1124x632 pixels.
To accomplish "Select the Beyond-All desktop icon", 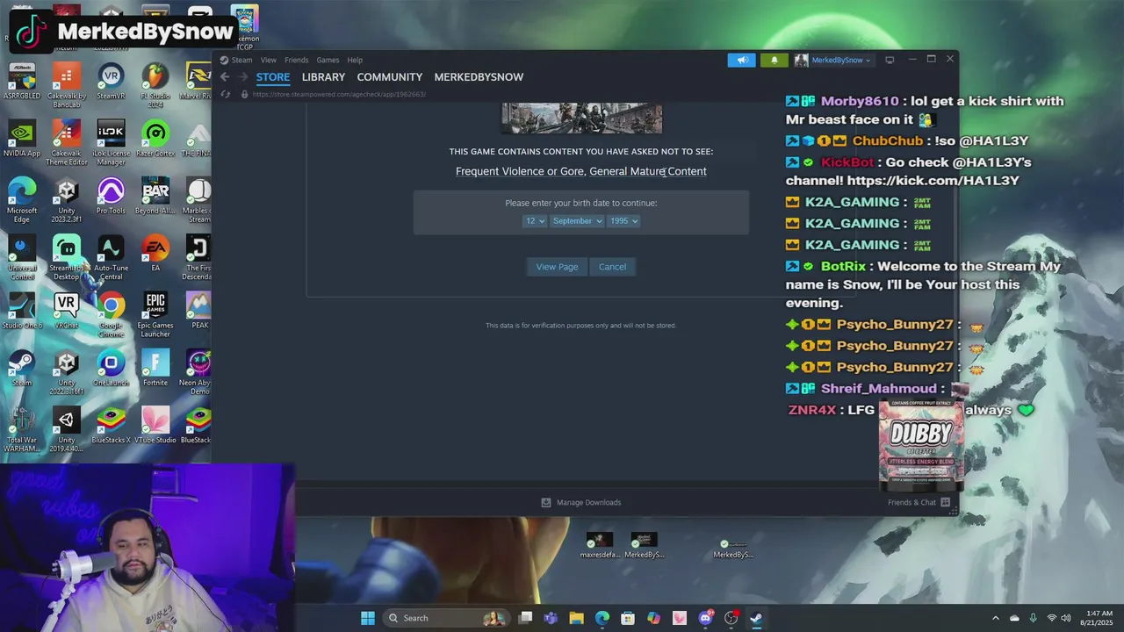I will (155, 197).
